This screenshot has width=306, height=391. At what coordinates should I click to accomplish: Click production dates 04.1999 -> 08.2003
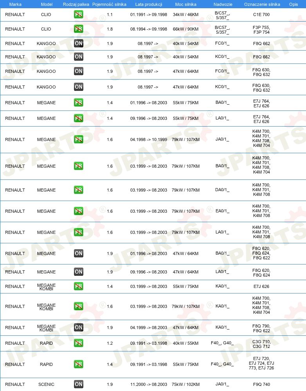point(149,328)
